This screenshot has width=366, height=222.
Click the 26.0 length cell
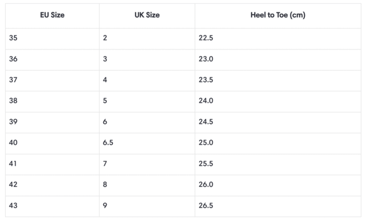coord(206,185)
